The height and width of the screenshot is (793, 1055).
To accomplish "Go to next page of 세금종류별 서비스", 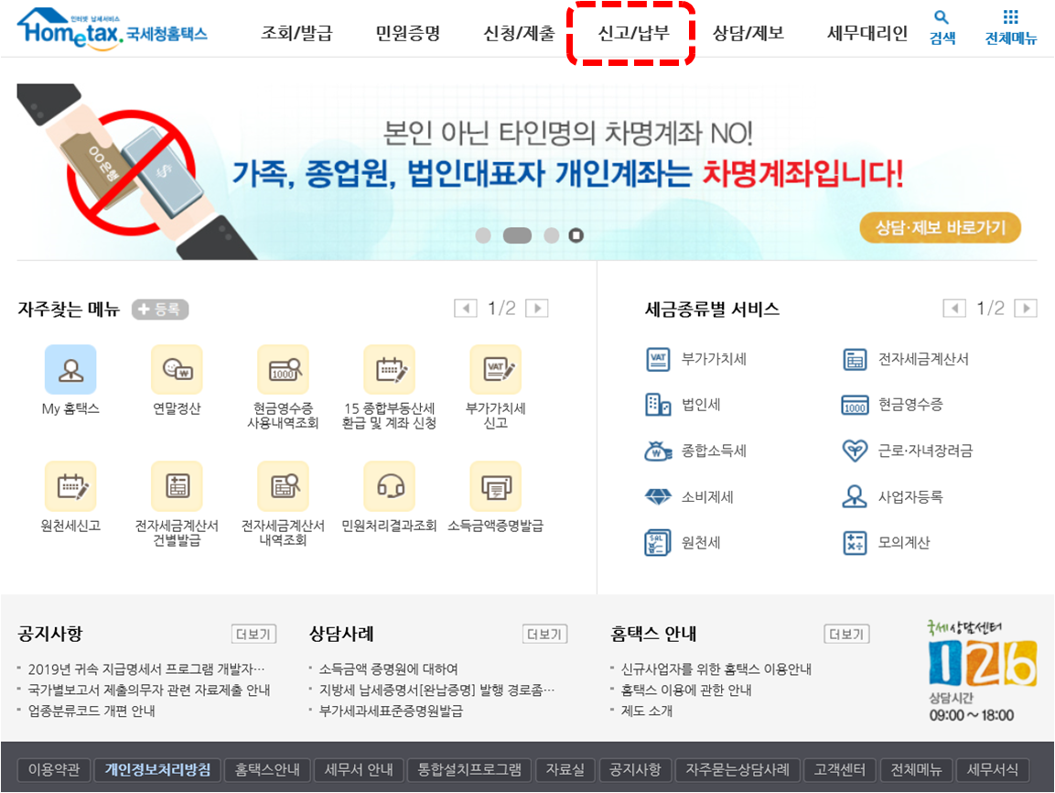I will click(1026, 309).
